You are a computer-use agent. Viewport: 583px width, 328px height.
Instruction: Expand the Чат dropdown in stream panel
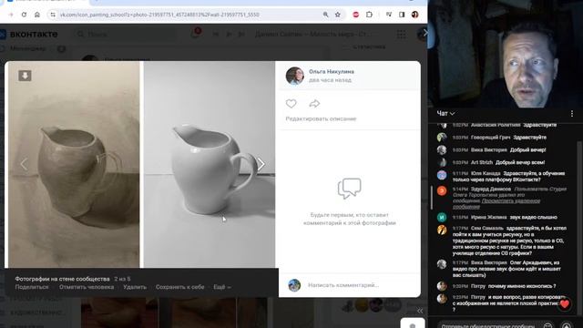445,113
